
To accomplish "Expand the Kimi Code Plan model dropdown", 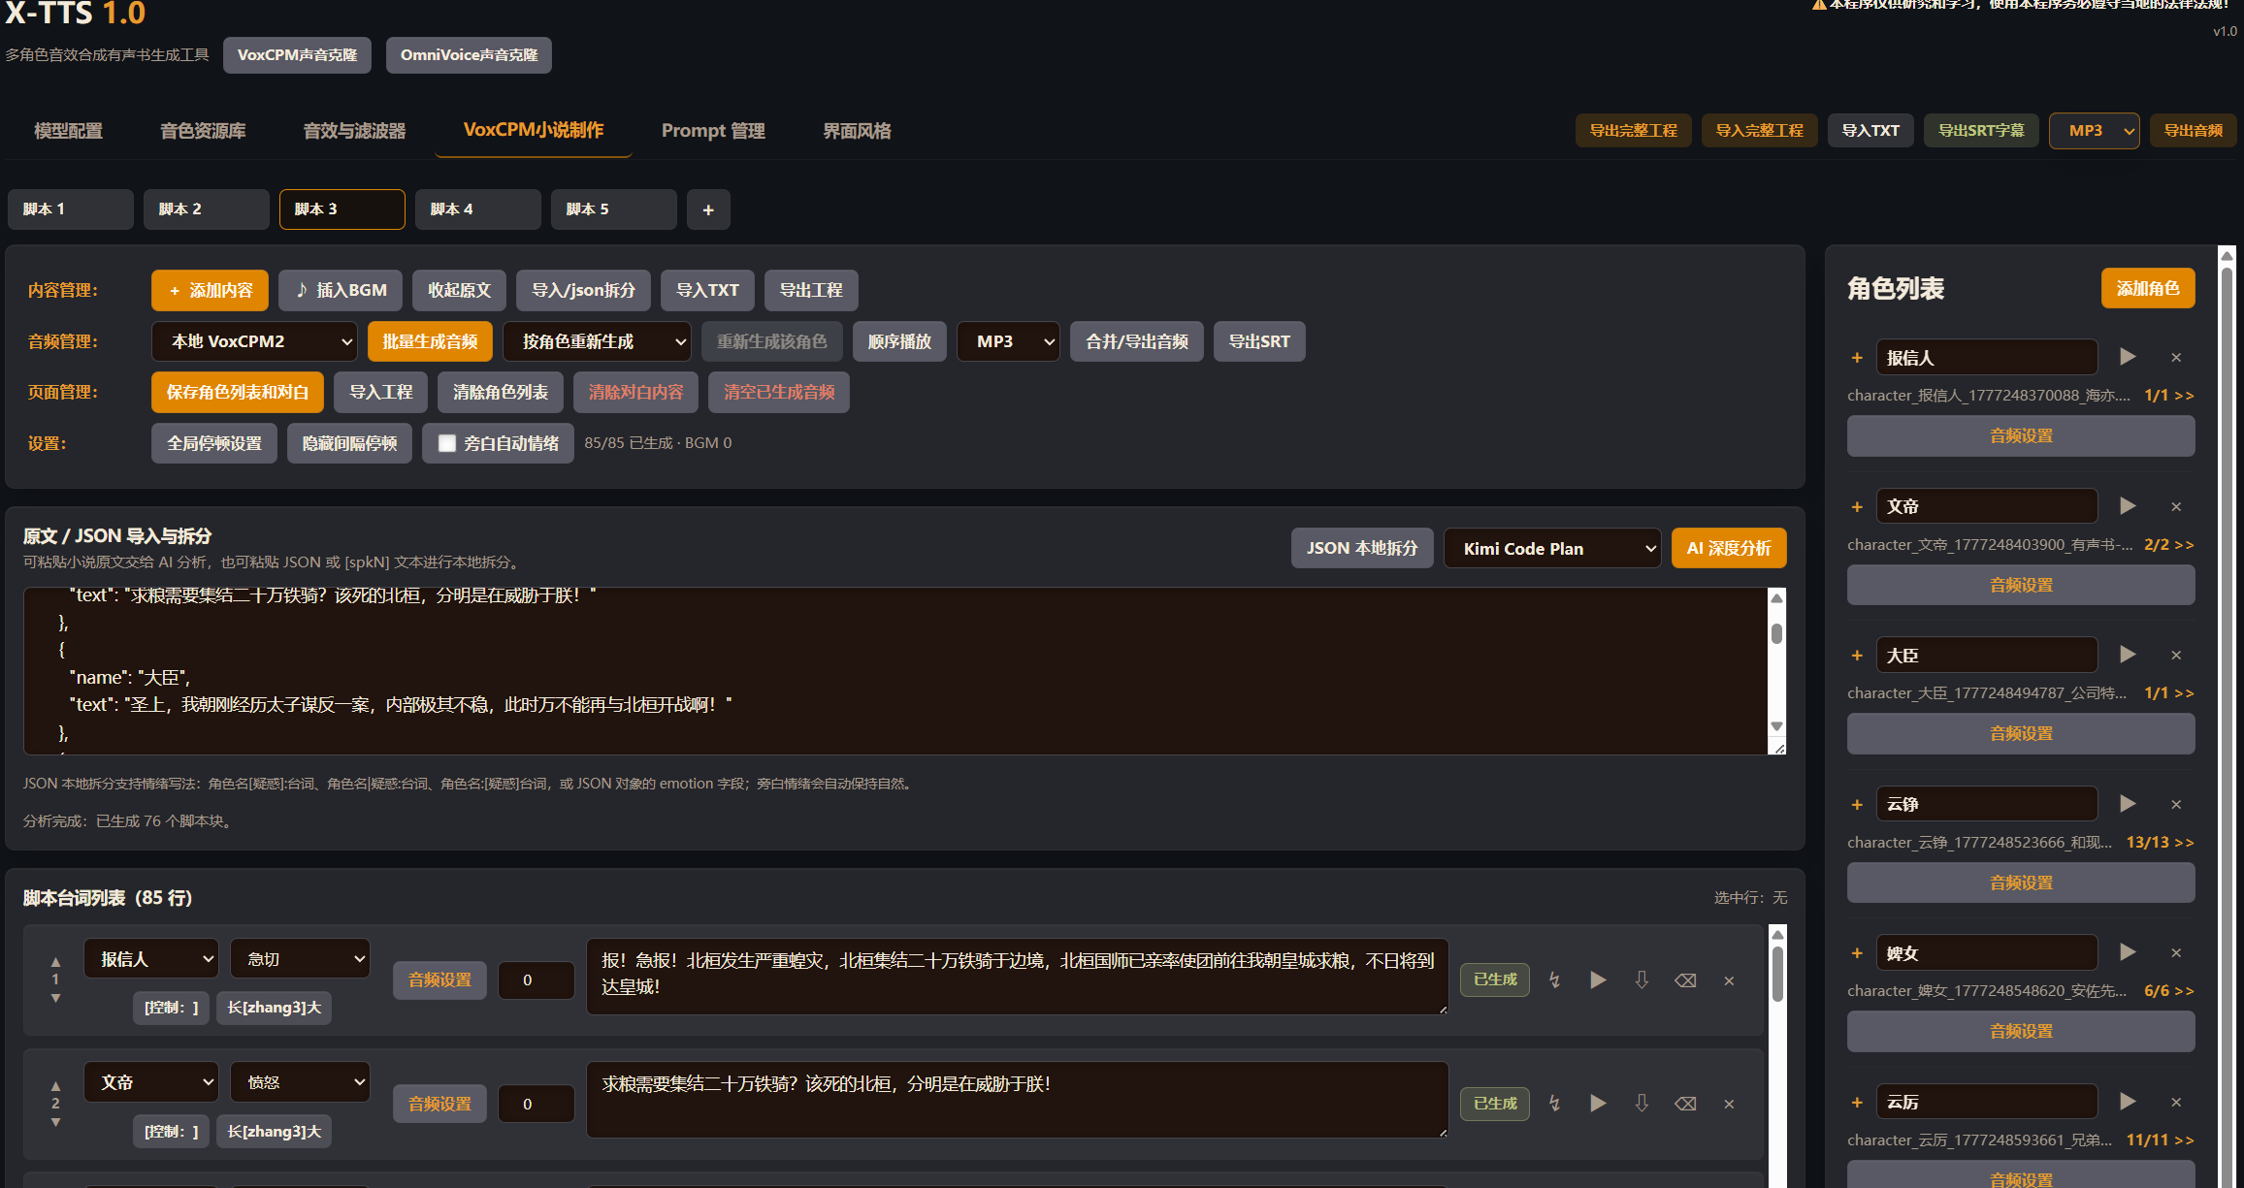I will click(x=1551, y=549).
